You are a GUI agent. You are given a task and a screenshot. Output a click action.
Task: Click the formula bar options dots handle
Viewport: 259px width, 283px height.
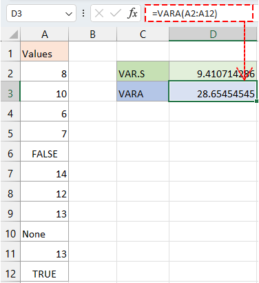[x=83, y=13]
